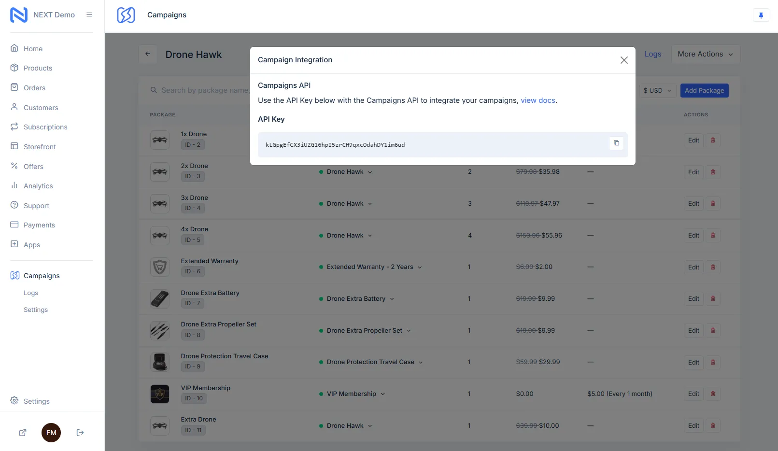Open the $ USD currency dropdown
This screenshot has width=778, height=451.
[x=657, y=90]
